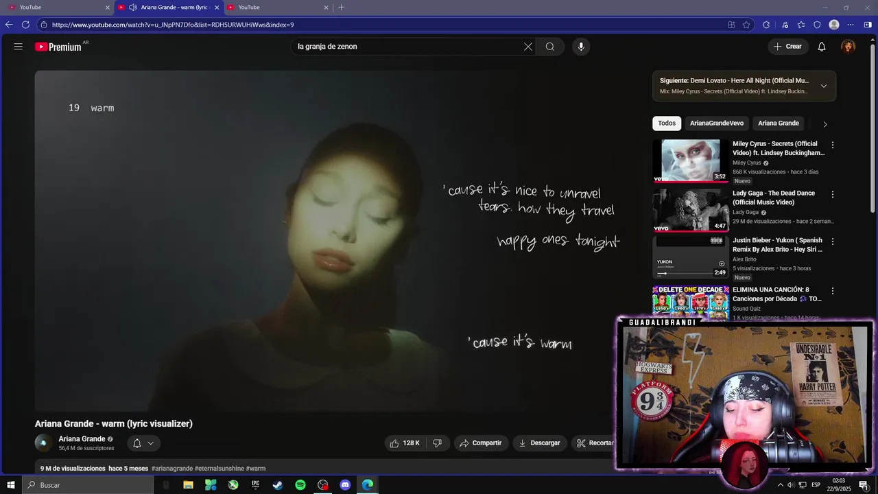Open YouTube notifications bell in header
The height and width of the screenshot is (494, 878).
[822, 47]
